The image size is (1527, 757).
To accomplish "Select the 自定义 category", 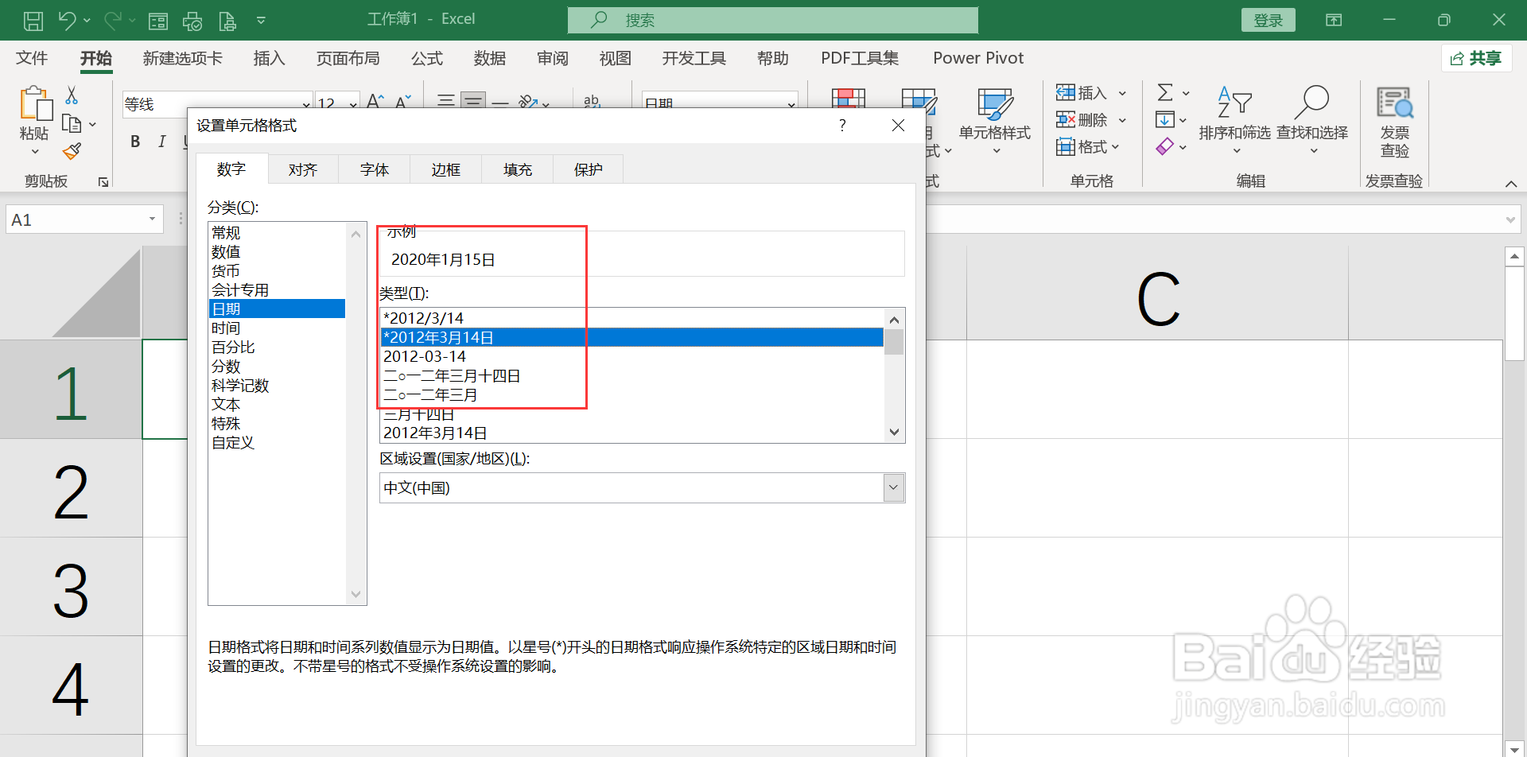I will coord(277,442).
